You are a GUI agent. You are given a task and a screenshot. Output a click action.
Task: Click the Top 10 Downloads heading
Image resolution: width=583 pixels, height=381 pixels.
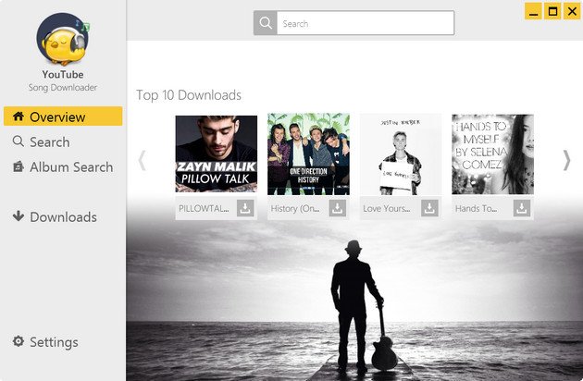pos(189,95)
